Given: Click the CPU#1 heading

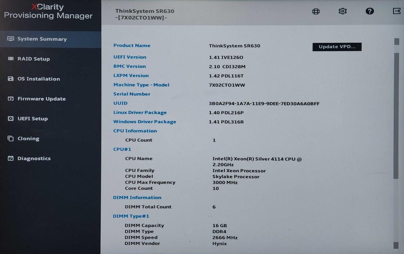Looking at the screenshot, I should [122, 149].
